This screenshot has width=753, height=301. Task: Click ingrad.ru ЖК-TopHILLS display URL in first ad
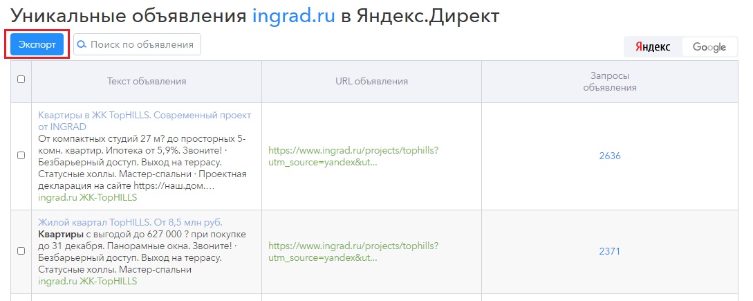[x=87, y=198]
